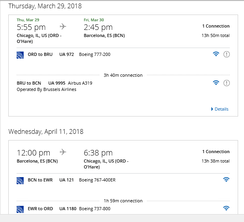Click the 3h 40m connection label
Viewport: 244px width, 222px height.
pyautogui.click(x=123, y=75)
